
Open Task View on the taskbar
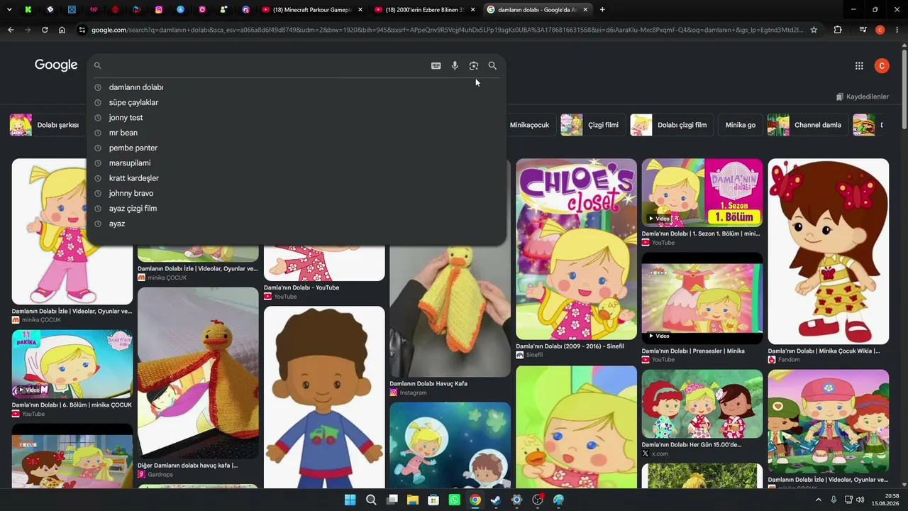coord(392,500)
